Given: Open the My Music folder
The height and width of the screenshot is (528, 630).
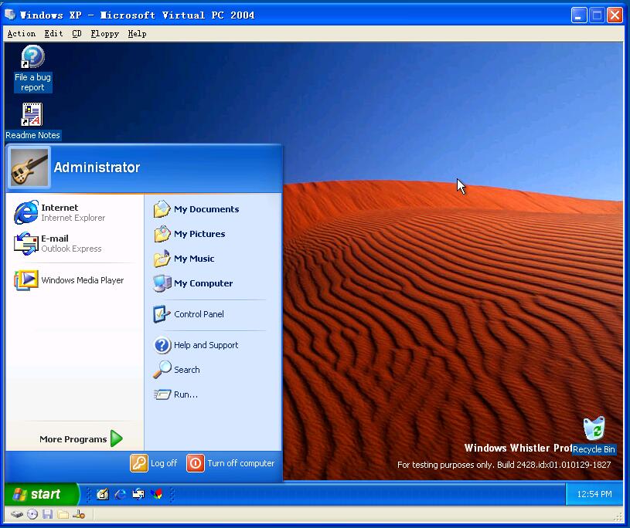Looking at the screenshot, I should 184,259.
